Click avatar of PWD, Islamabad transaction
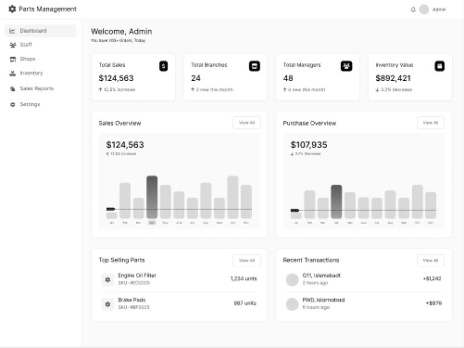Screen dimensions: 464x348 coord(292,304)
